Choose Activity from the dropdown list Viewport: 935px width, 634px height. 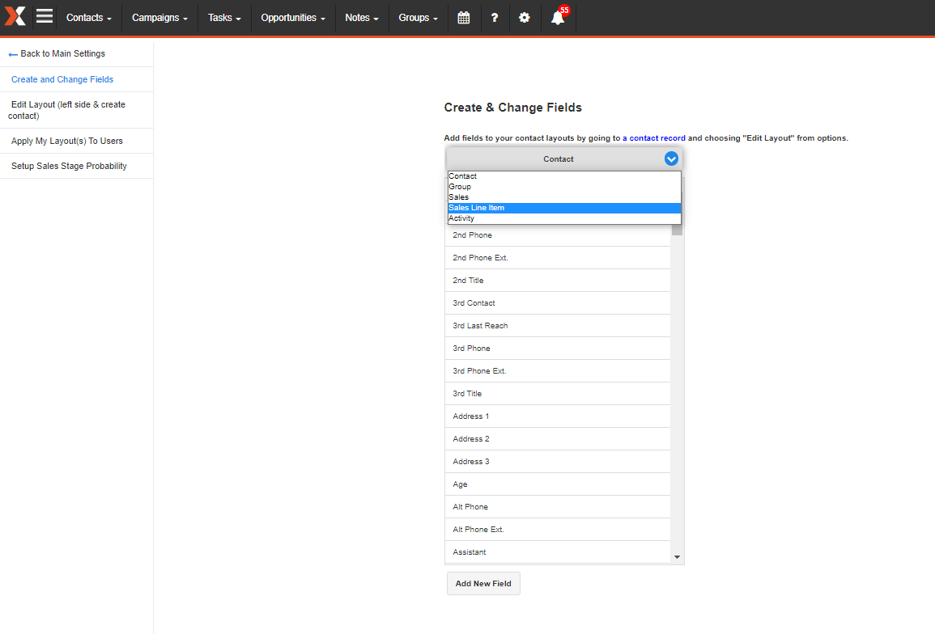pos(461,218)
